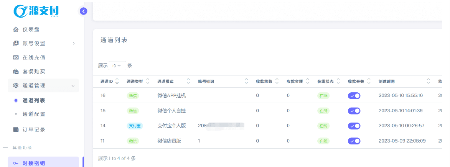Toggle 收款开关 for channel 11

click(x=354, y=141)
